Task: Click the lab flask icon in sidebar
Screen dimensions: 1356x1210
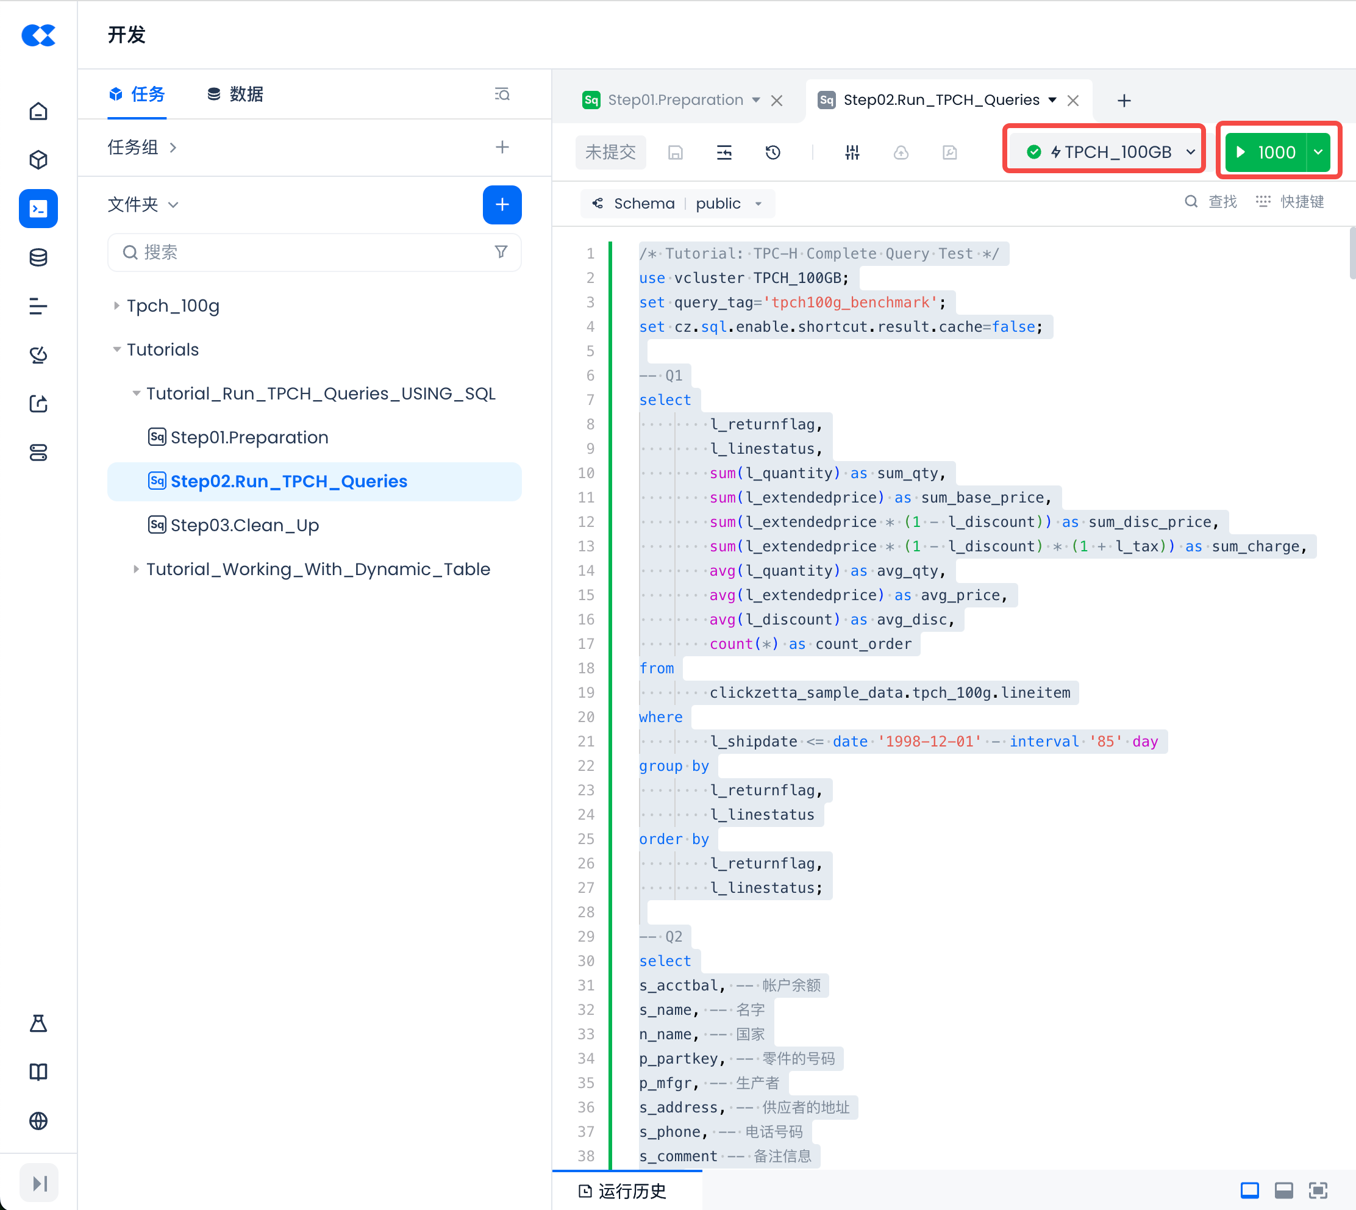Action: coord(38,1023)
